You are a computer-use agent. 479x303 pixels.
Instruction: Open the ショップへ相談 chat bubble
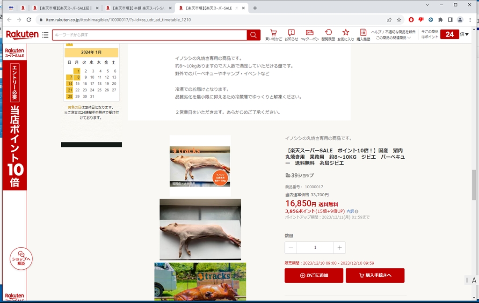tap(21, 259)
